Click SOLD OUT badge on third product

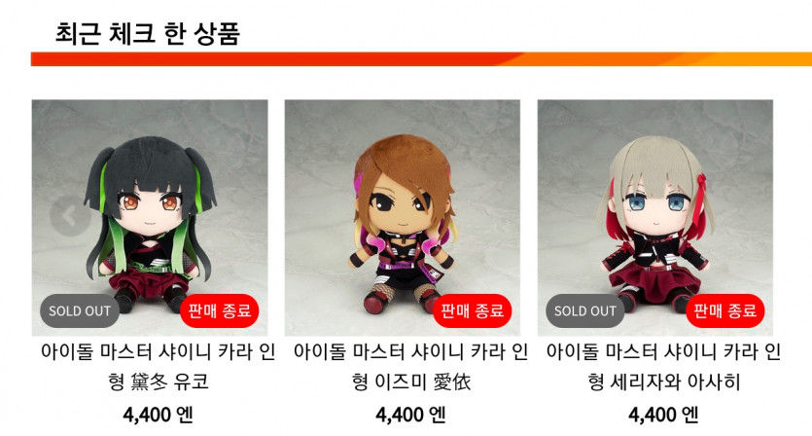tap(585, 311)
